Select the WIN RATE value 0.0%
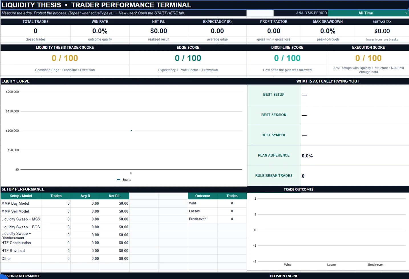 coord(100,31)
